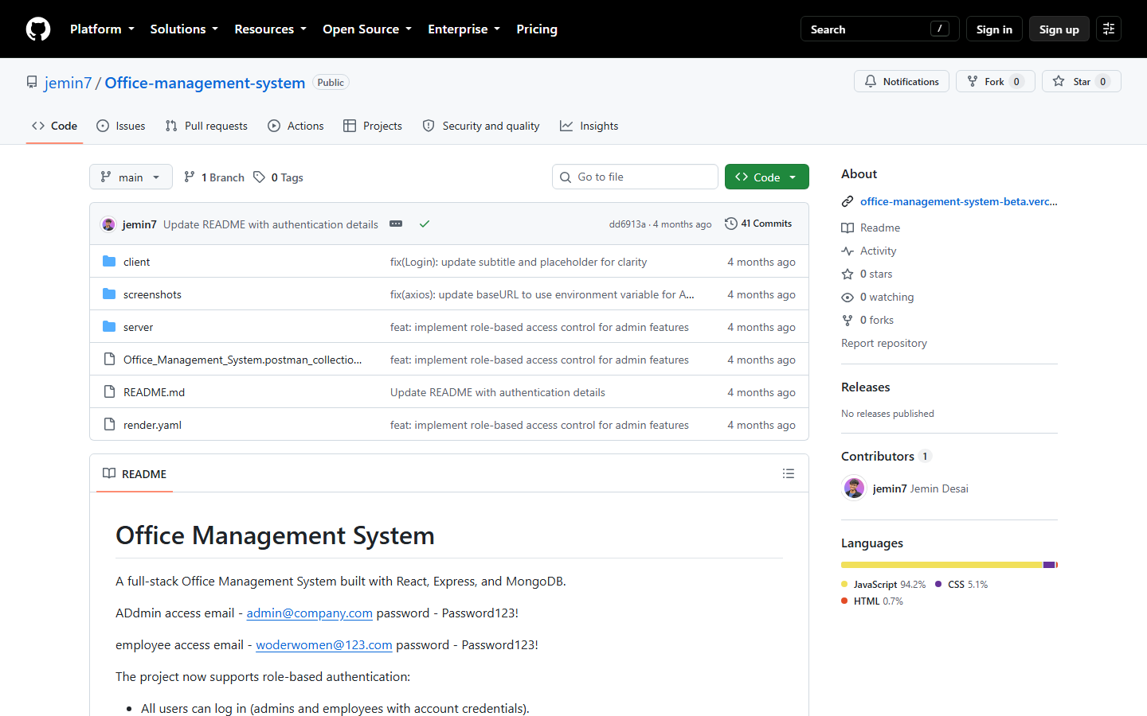Click the Star button
The width and height of the screenshot is (1147, 716).
(1081, 81)
